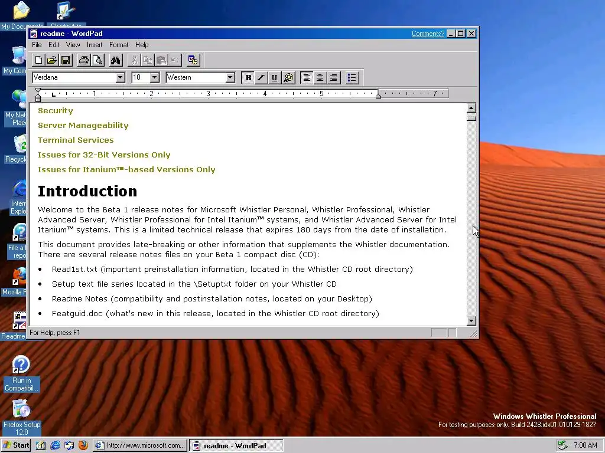605x453 pixels.
Task: Open Print Preview from the toolbar
Action: [x=97, y=60]
